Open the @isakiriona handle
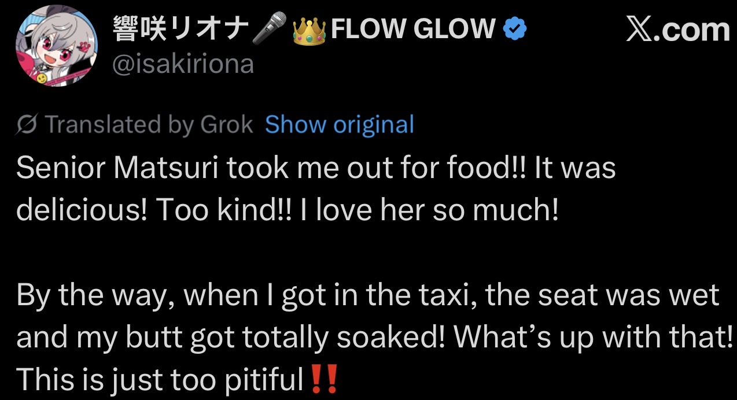 [x=182, y=64]
